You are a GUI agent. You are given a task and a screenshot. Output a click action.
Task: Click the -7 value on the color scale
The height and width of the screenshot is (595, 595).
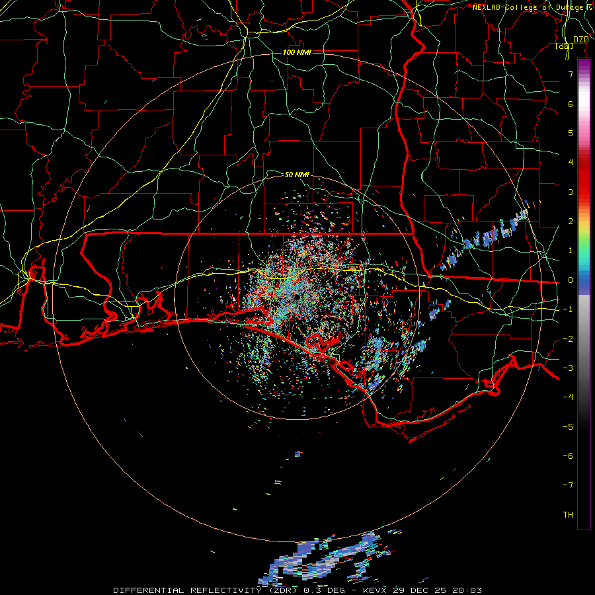point(568,485)
